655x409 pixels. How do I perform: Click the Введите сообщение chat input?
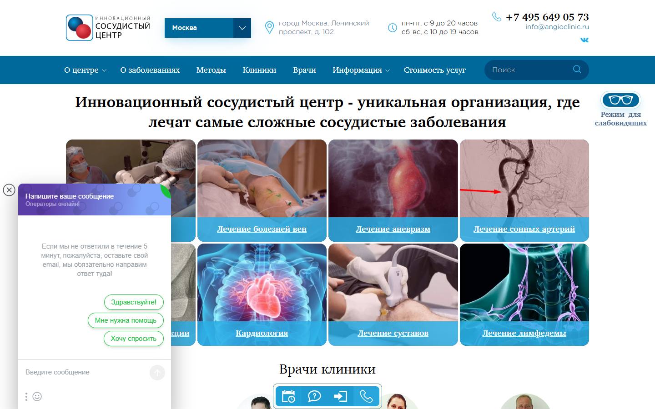tap(84, 372)
